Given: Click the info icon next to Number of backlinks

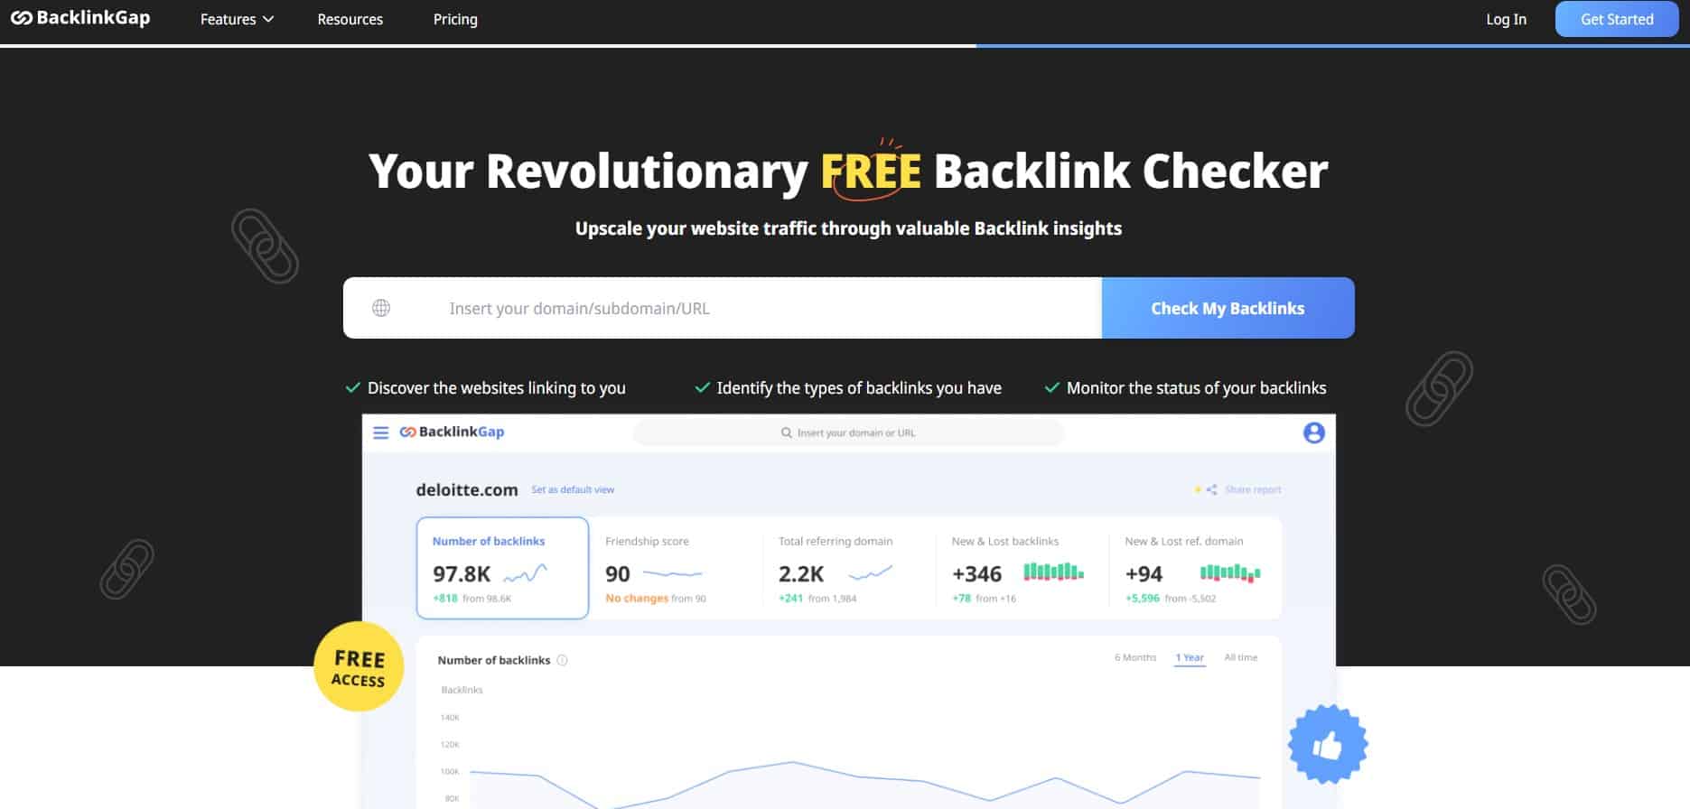Looking at the screenshot, I should (x=562, y=660).
